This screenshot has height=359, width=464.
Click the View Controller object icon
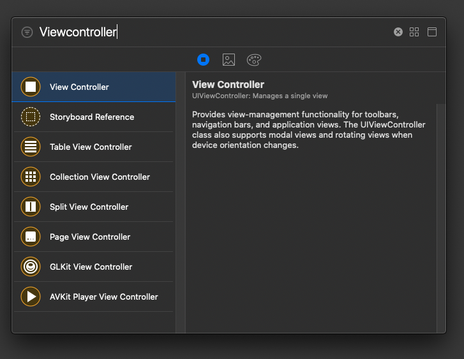click(x=31, y=87)
